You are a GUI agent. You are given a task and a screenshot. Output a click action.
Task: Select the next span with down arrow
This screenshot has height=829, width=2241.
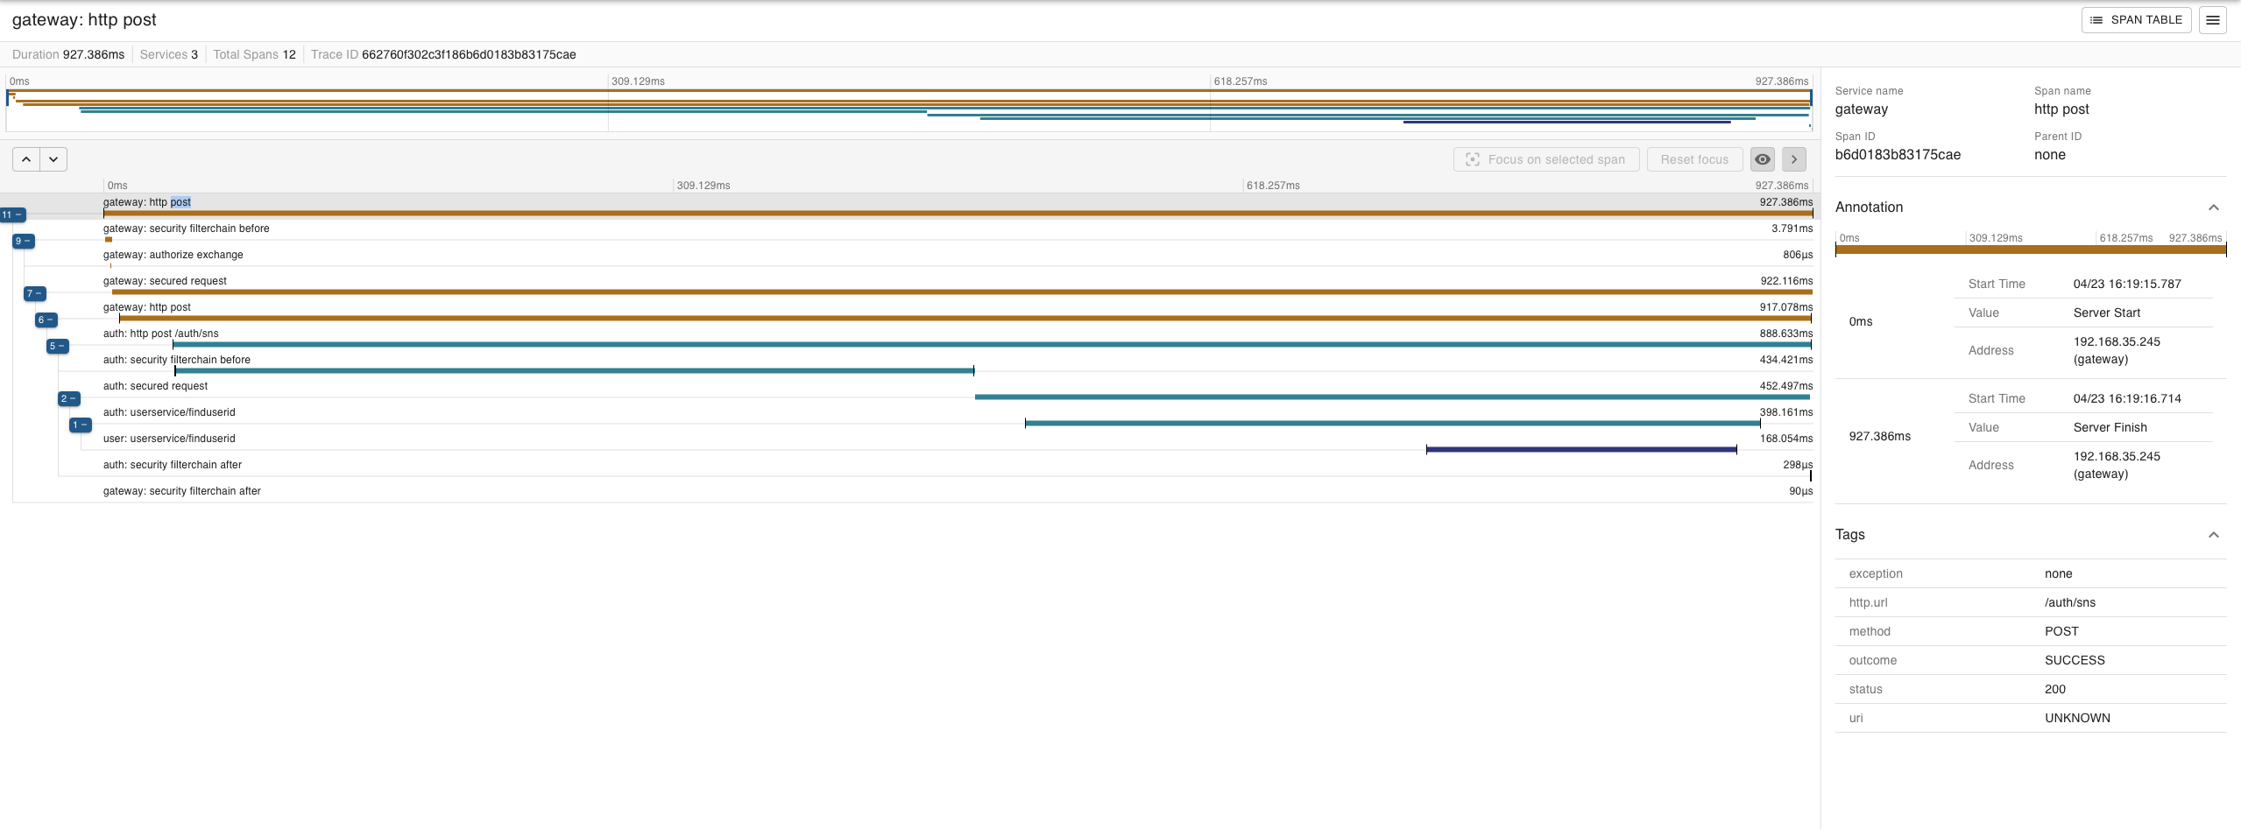pos(53,159)
